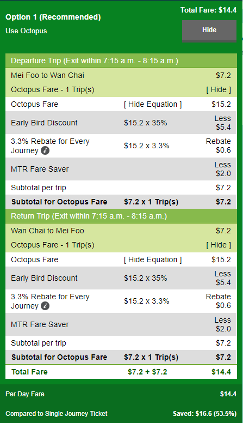Collapse Departure Trip details via [ Hide ] link
Viewport: 243px width, 423px height.
(x=219, y=90)
